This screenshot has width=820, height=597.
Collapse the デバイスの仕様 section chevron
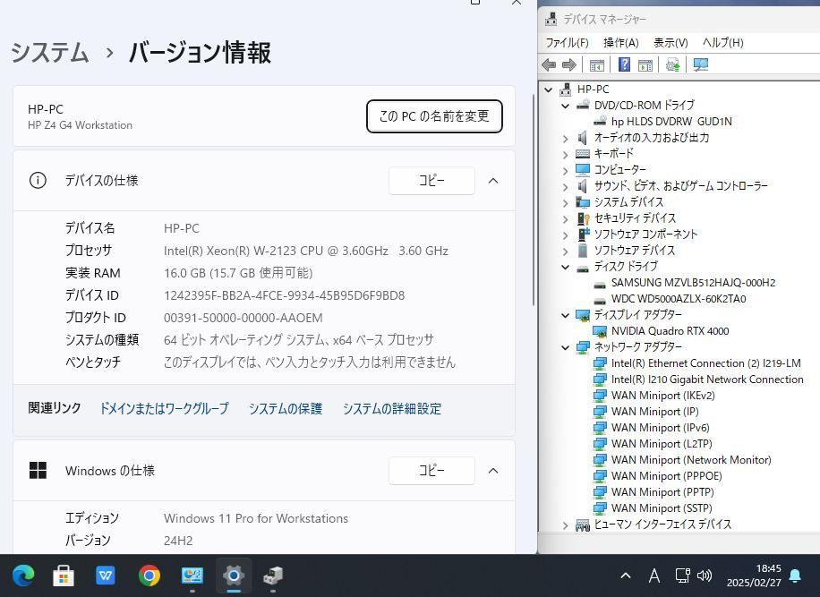[x=492, y=181]
